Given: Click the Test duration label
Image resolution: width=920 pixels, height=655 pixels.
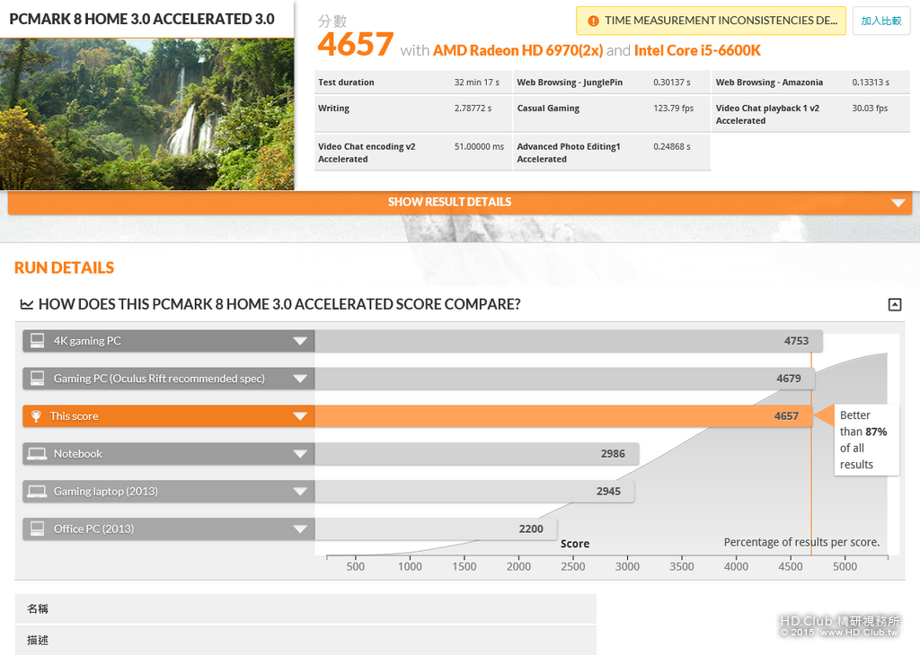Looking at the screenshot, I should pos(346,83).
